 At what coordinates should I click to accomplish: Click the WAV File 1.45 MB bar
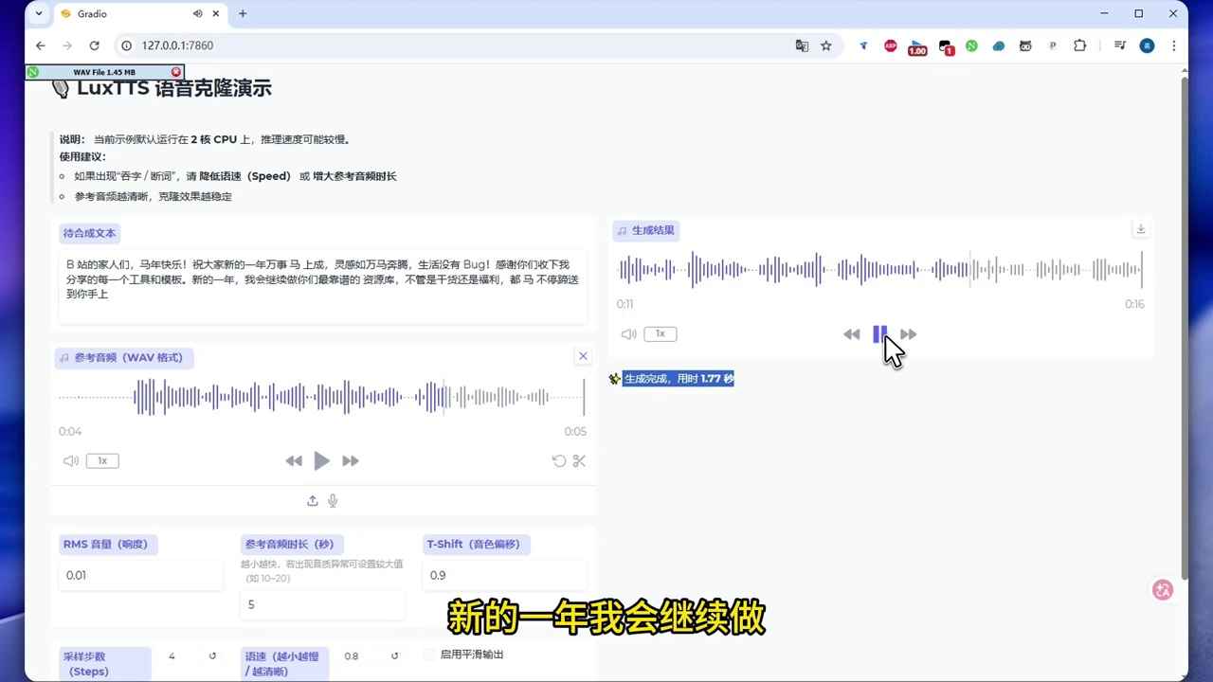pos(104,72)
